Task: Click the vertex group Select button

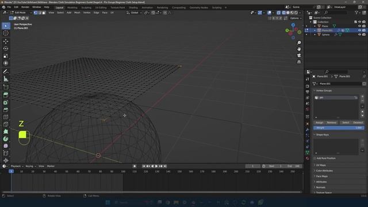Action: [x=346, y=122]
